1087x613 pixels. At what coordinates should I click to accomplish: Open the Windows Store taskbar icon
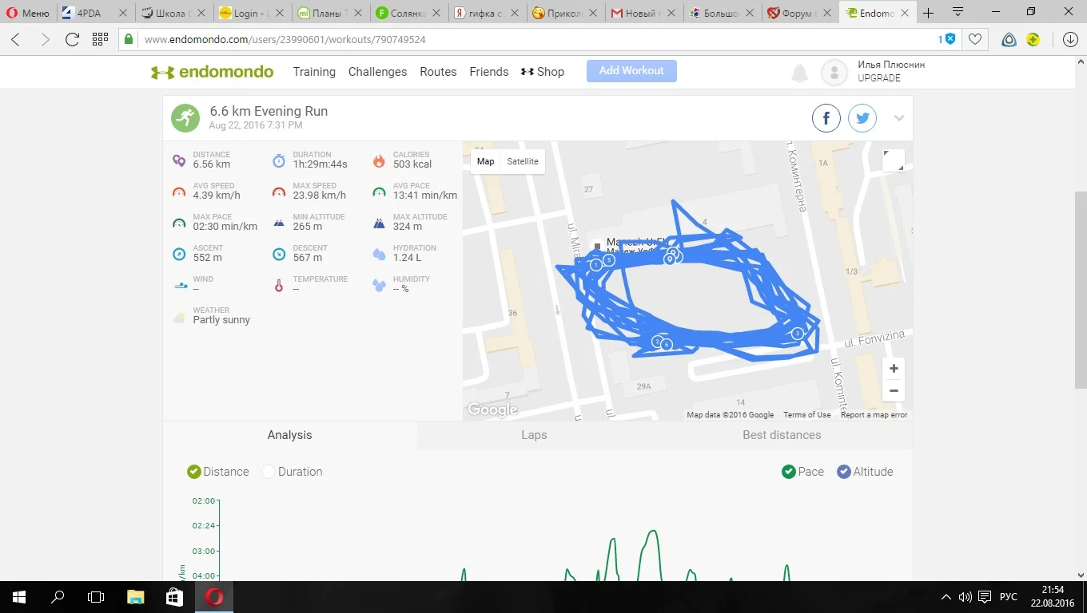173,597
